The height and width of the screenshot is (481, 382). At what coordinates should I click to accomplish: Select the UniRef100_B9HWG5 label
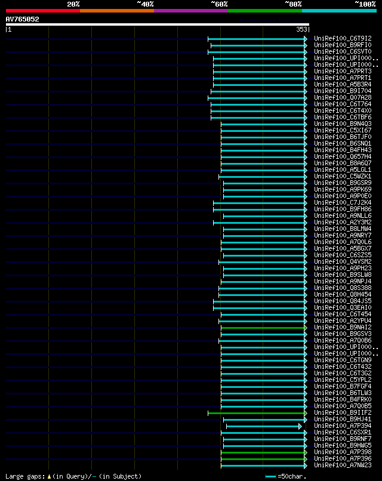pos(343,445)
